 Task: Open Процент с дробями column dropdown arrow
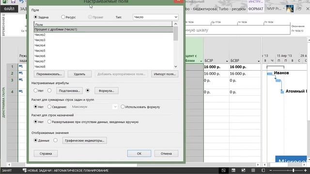click(201, 61)
